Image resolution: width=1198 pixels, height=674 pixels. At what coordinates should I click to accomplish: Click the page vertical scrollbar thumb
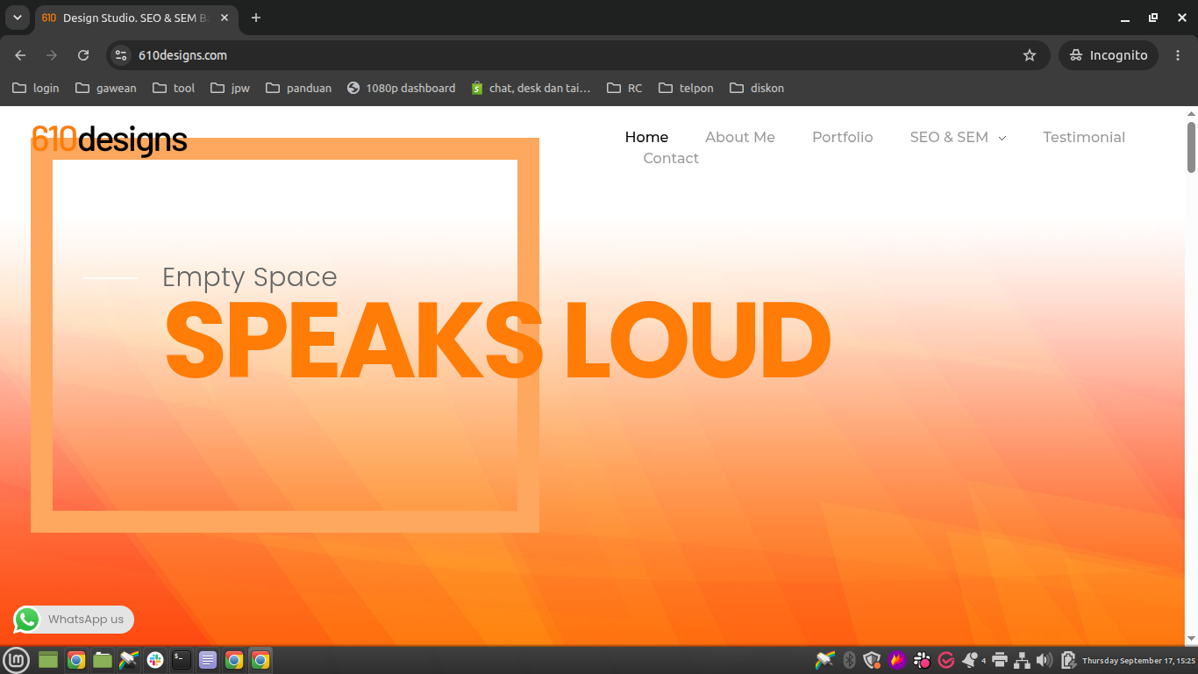pos(1191,147)
